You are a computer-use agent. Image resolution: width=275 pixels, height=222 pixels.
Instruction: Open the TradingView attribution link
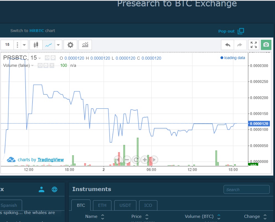click(50, 160)
